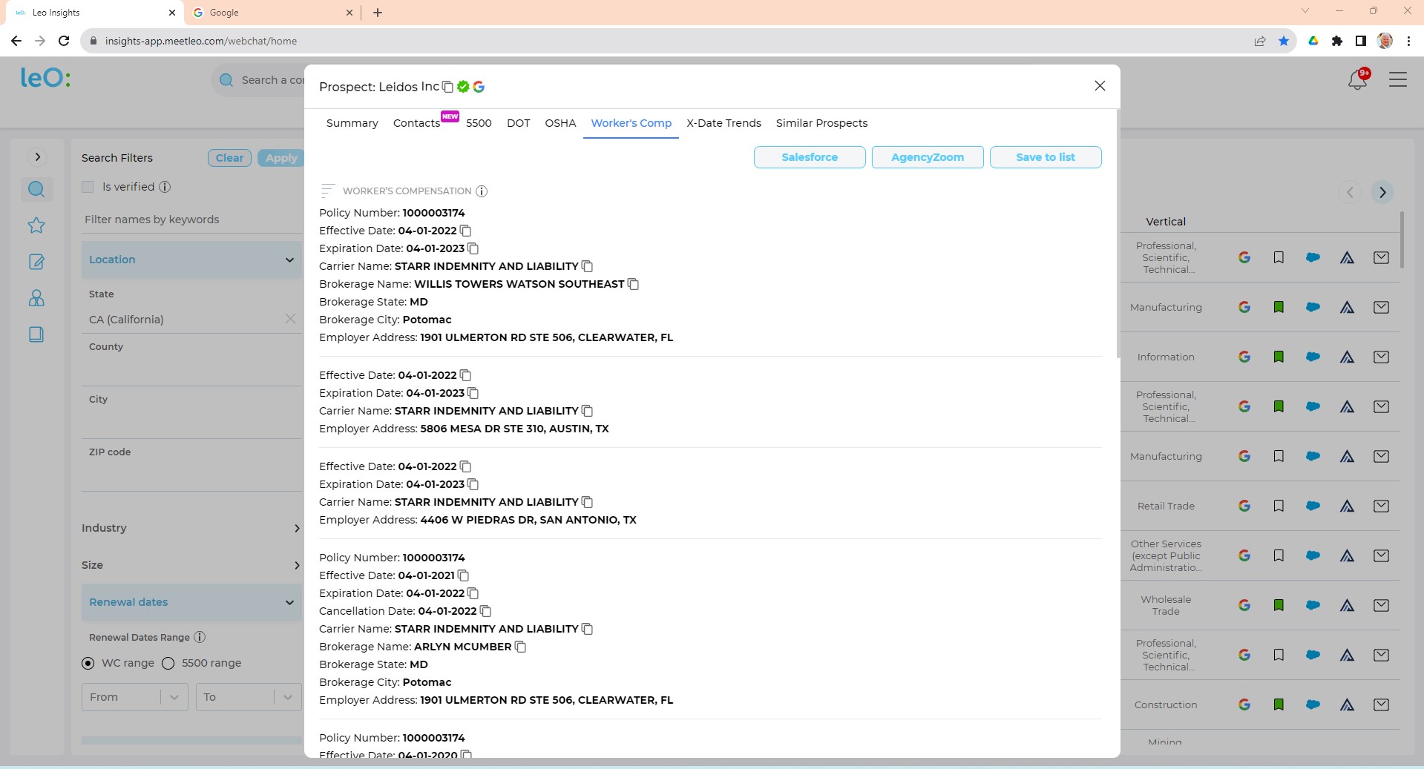Click the Save to list button
The height and width of the screenshot is (769, 1424).
(1046, 157)
